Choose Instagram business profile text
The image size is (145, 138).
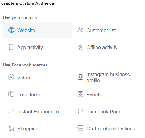(x=108, y=78)
